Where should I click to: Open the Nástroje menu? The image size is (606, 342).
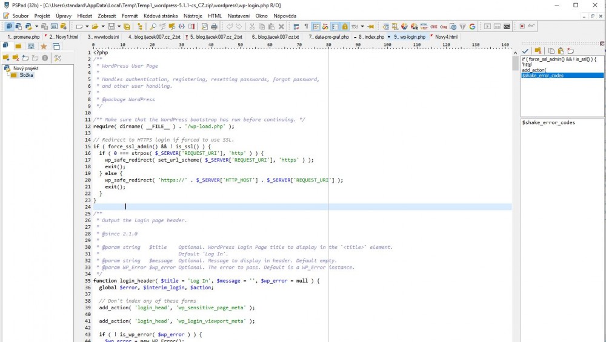(193, 15)
